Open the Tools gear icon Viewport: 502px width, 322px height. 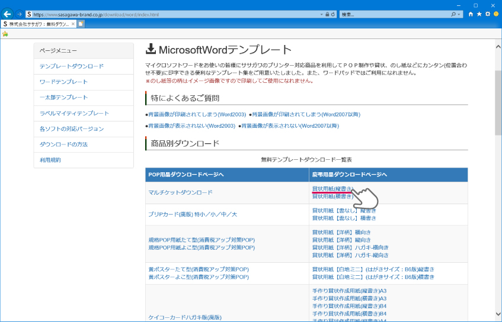click(488, 14)
